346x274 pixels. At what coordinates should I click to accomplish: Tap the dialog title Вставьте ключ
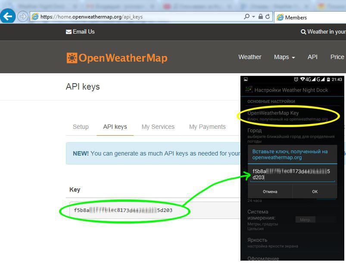pos(290,154)
